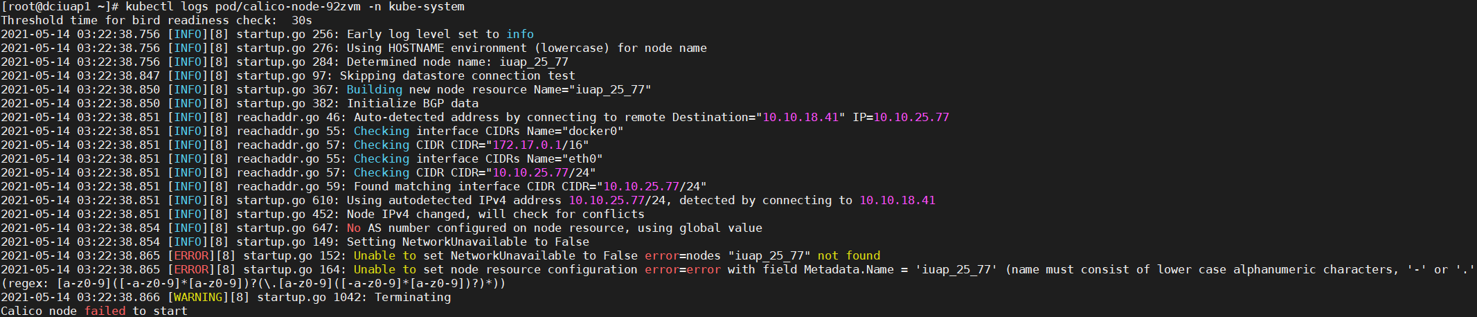The image size is (1477, 317).
Task: Click 'Found matching interface CIDR' message
Action: click(x=454, y=186)
